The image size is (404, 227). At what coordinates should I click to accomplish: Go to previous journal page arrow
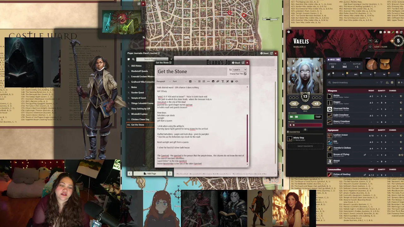129,173
